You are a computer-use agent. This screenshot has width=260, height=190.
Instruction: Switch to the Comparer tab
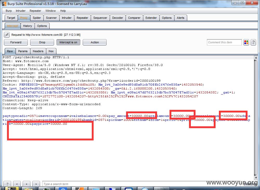click(134, 18)
